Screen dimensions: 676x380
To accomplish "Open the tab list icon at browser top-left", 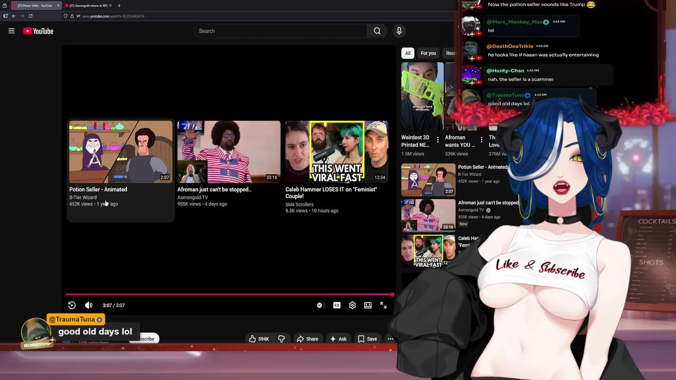I will 5,5.
